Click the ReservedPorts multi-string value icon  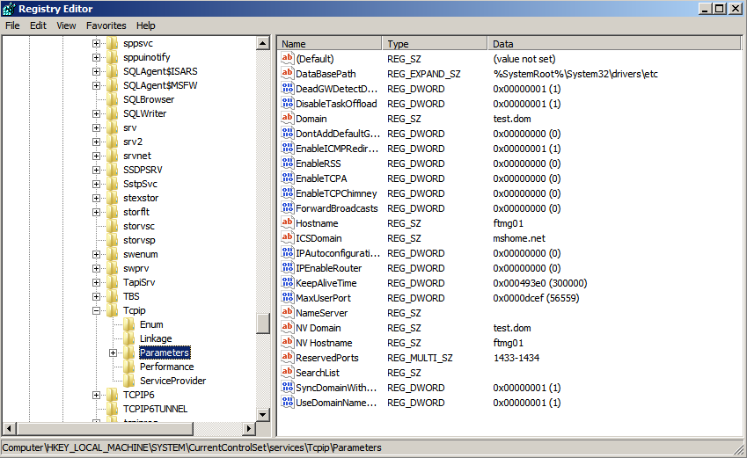[288, 358]
